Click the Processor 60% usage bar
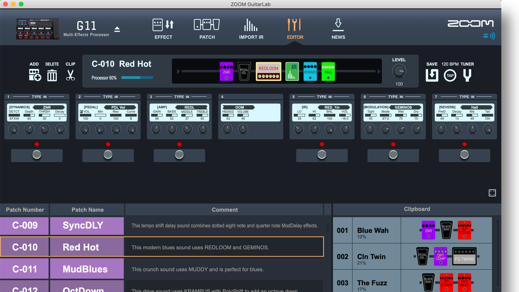This screenshot has height=292, width=519. (x=137, y=78)
